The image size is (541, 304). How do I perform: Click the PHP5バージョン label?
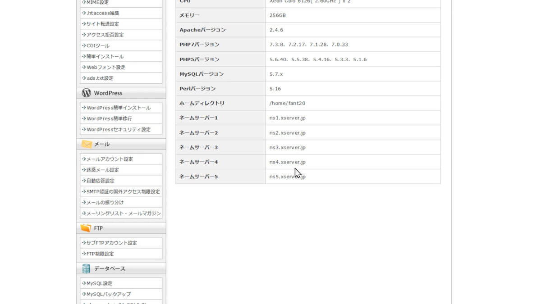click(x=199, y=59)
